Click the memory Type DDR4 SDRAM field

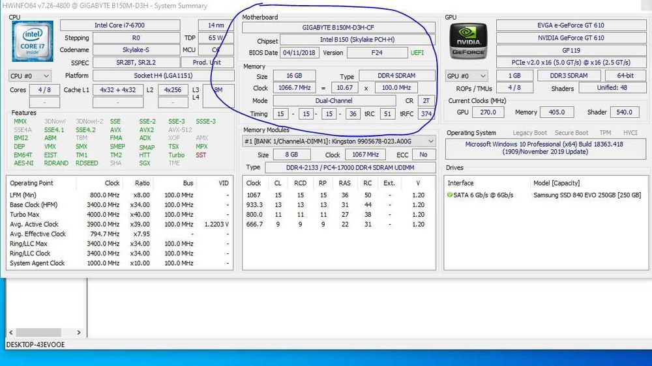pos(396,76)
